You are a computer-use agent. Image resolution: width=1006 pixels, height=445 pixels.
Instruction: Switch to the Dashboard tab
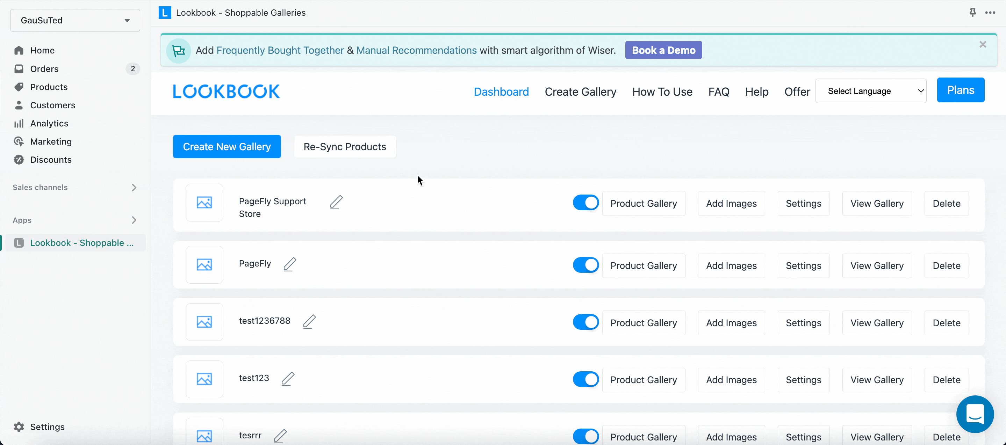coord(501,92)
